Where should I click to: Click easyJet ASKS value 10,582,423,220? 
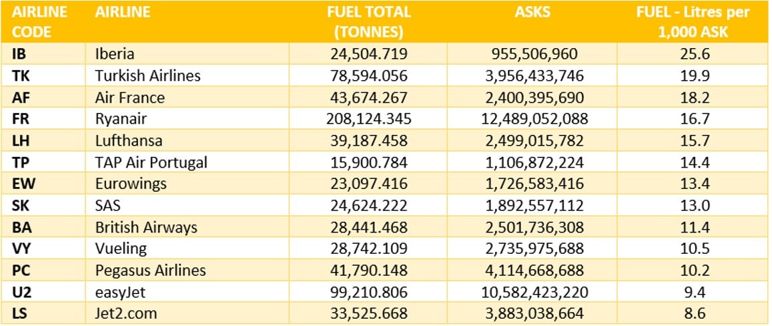click(532, 293)
